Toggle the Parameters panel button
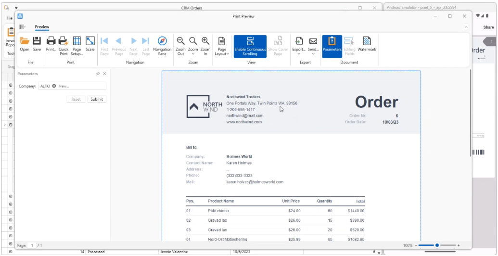The height and width of the screenshot is (256, 498). [332, 46]
